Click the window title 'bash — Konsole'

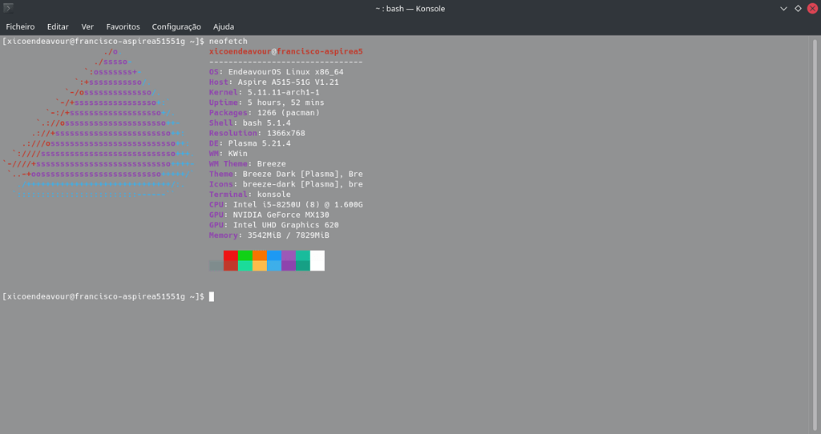(x=410, y=9)
